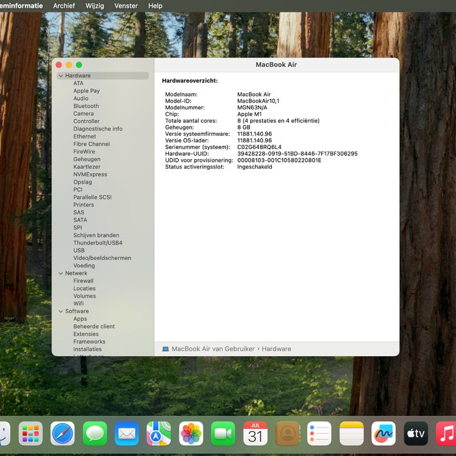456x456 pixels.
Task: Launch Safari from the Dock
Action: click(63, 433)
